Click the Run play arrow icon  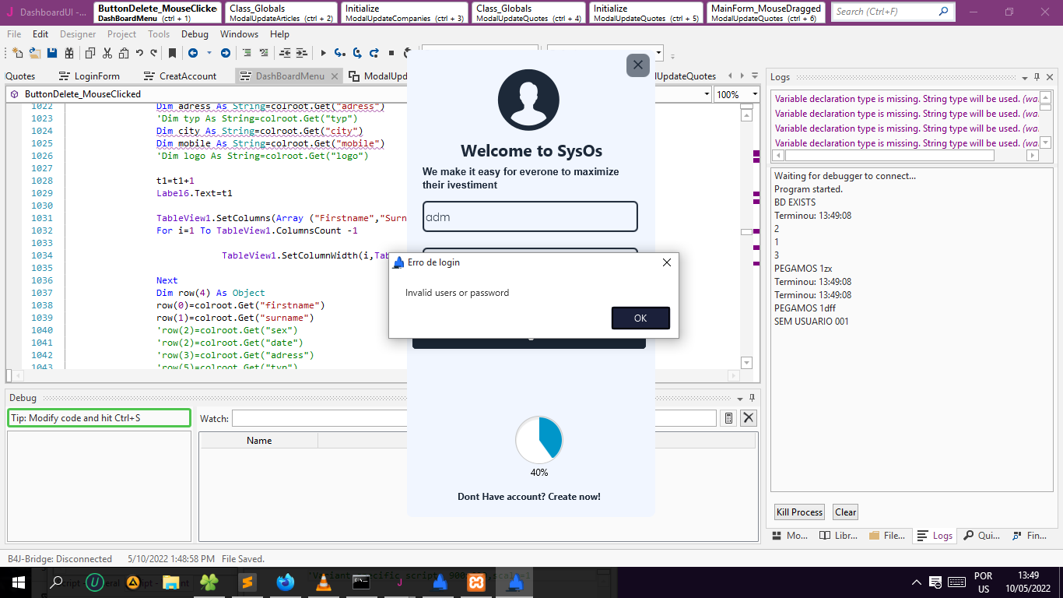click(x=323, y=53)
